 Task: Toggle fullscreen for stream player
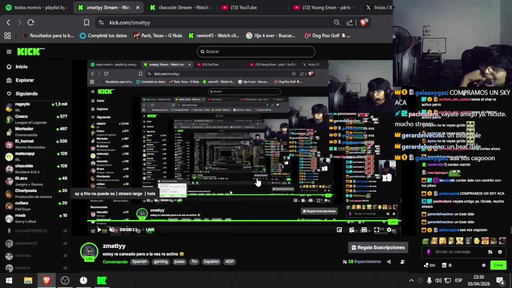376,230
